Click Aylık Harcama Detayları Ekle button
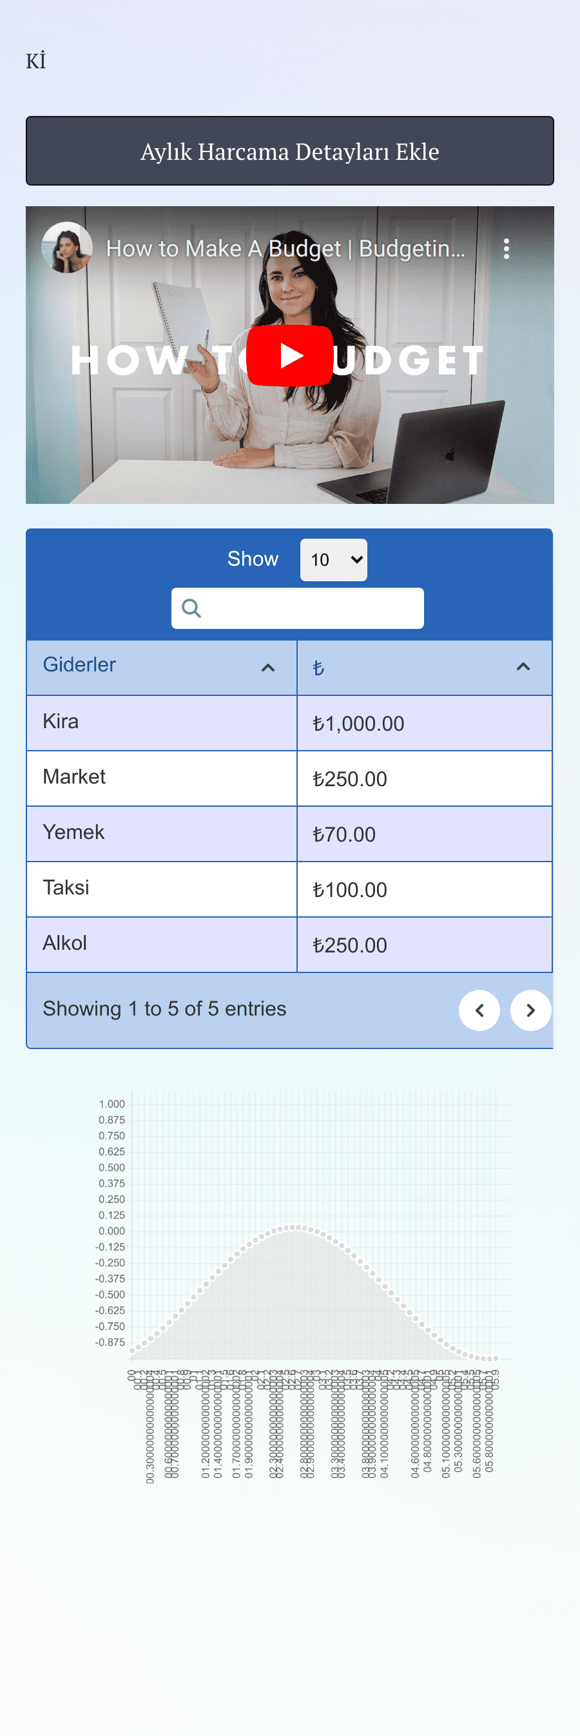 click(x=289, y=151)
